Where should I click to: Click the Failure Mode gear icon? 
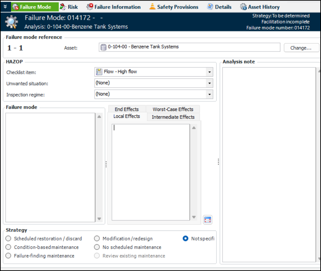click(15, 7)
